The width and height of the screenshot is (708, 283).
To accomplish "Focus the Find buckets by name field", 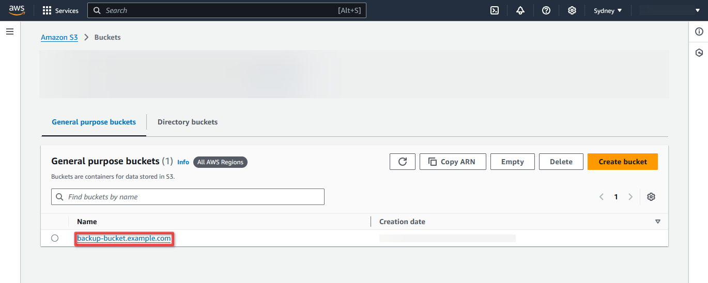I will point(188,197).
